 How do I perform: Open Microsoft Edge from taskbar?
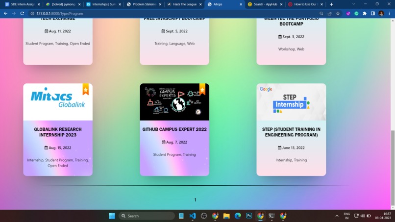238,216
